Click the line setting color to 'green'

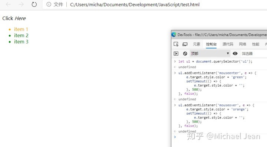tap(216, 77)
